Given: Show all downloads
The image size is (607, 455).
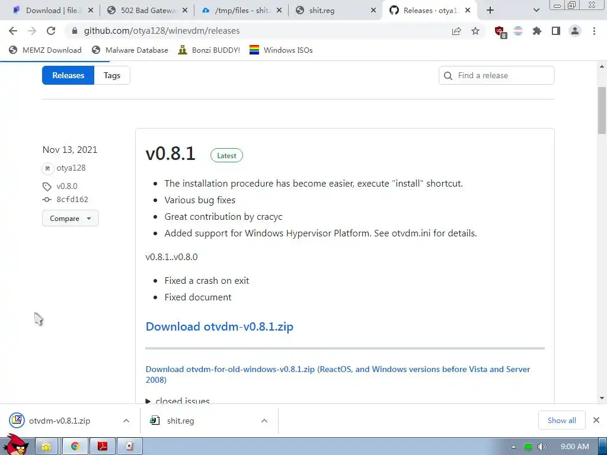Looking at the screenshot, I should (x=562, y=420).
